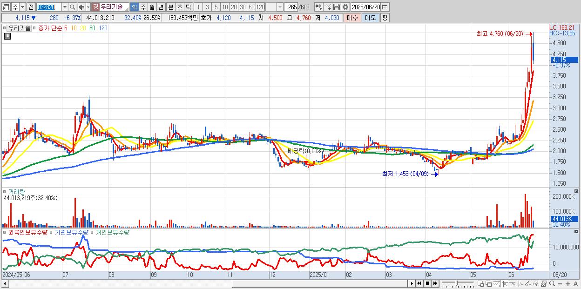Choose the 30 interval button
Viewport: 581px width, 289px height.
[x=243, y=7]
